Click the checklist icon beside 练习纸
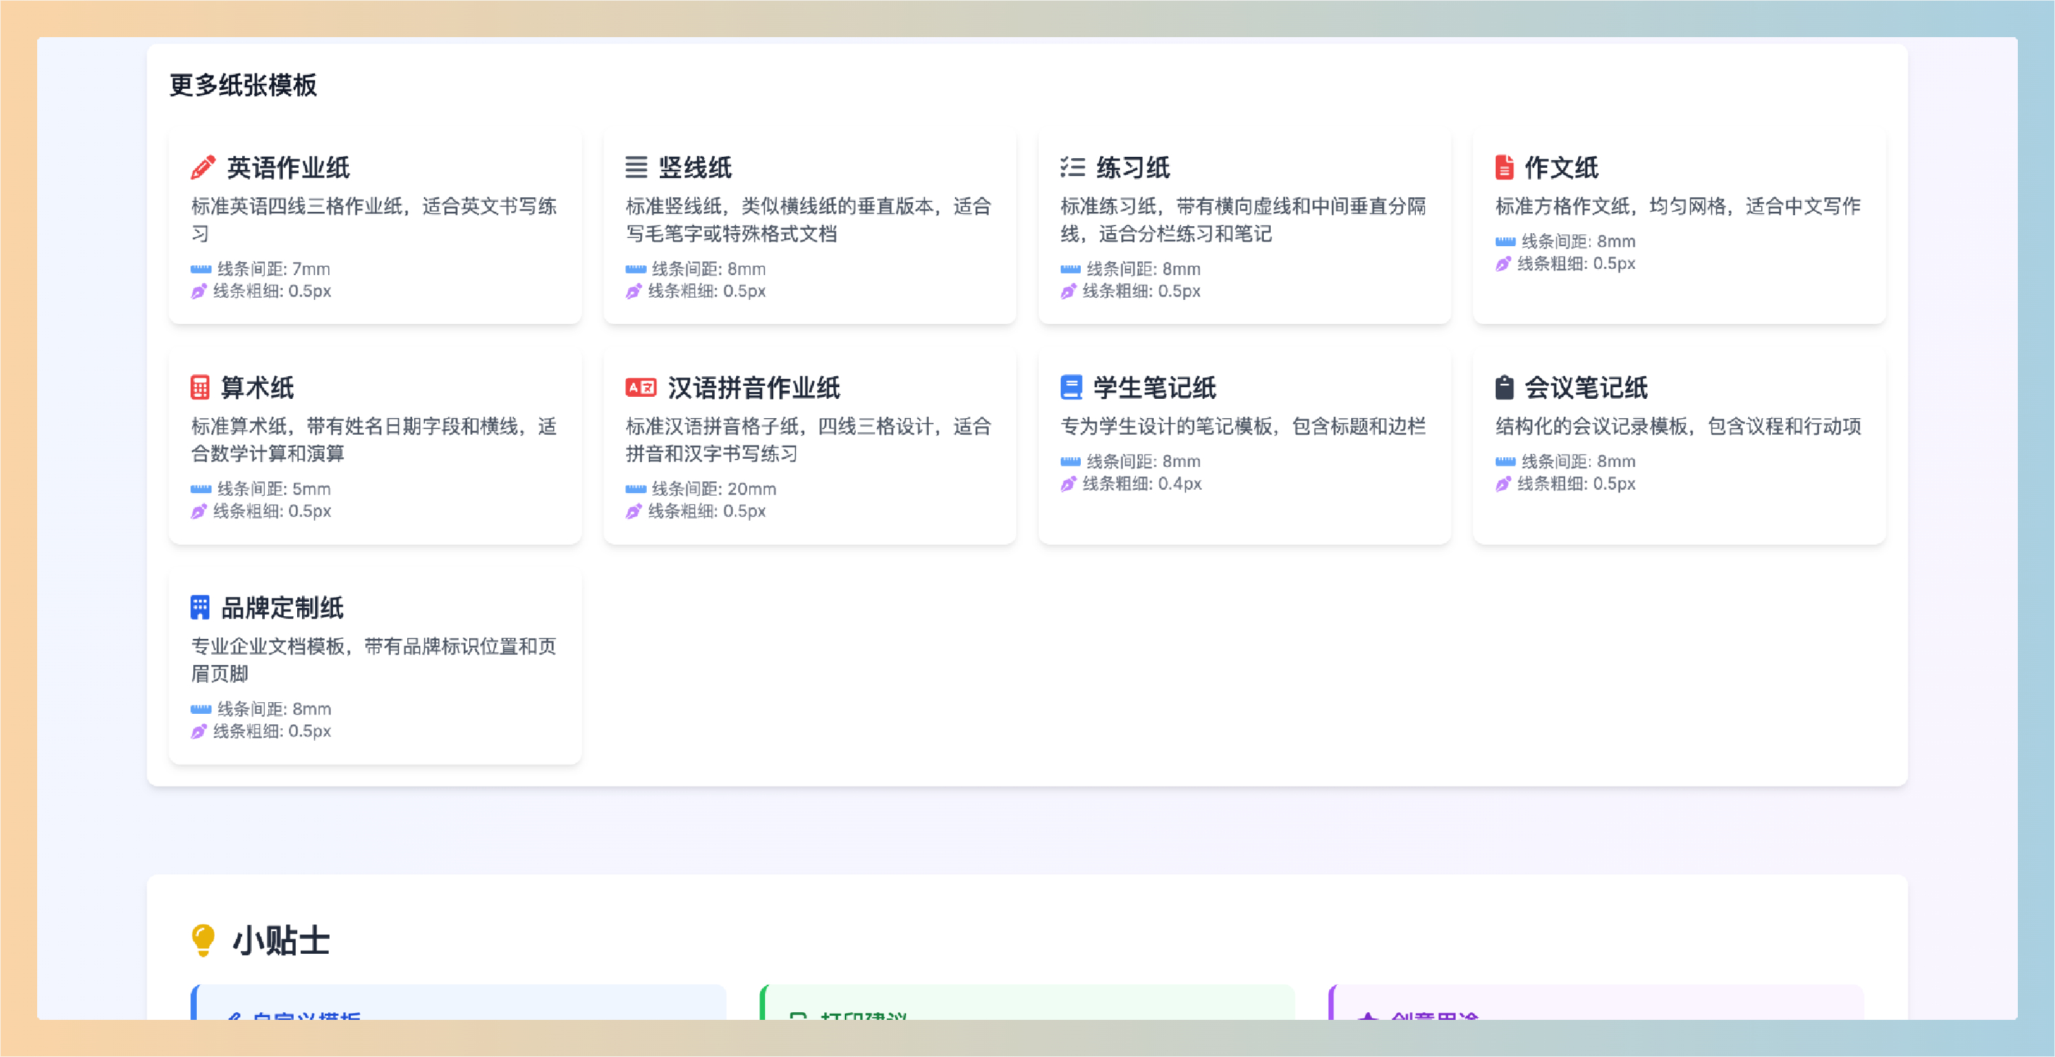 [1072, 167]
